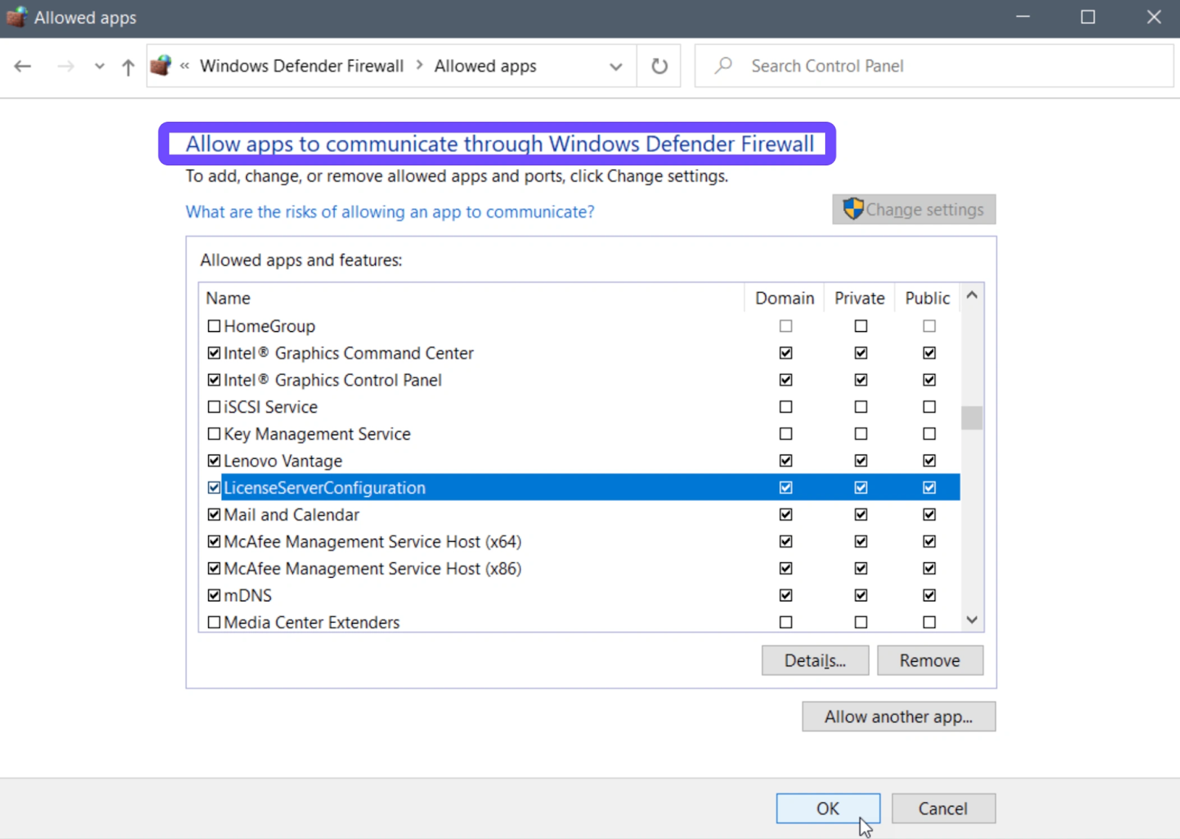The image size is (1180, 839).
Task: Click the list scrollbar thumb
Action: click(x=972, y=418)
